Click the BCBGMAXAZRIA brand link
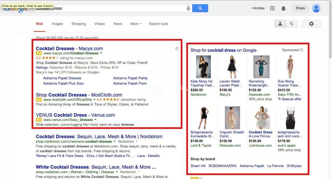The height and width of the screenshot is (179, 332). pyautogui.click(x=223, y=166)
